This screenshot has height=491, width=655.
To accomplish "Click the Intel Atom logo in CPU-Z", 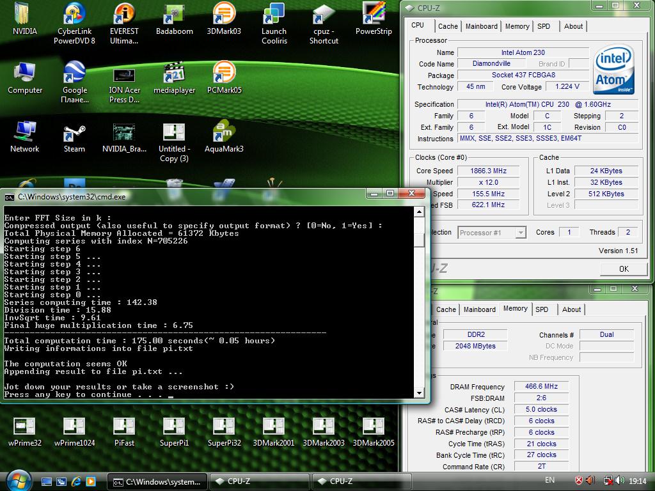I will pyautogui.click(x=614, y=69).
